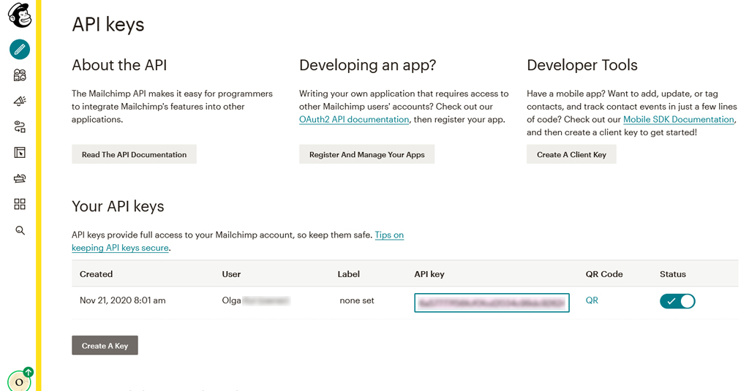Click Read The API Documentation button
The width and height of the screenshot is (749, 391).
point(134,154)
